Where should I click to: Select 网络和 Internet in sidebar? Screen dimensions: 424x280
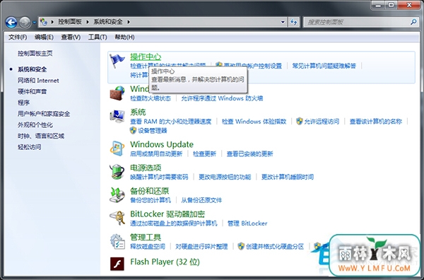click(38, 81)
